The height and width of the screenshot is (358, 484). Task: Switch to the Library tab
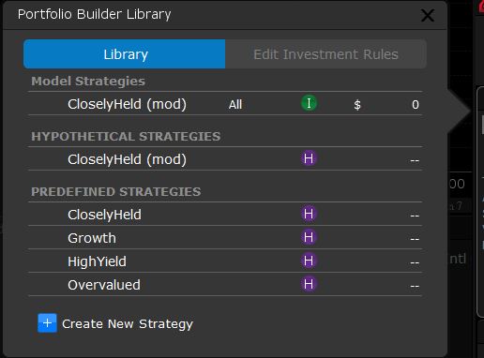tap(125, 54)
